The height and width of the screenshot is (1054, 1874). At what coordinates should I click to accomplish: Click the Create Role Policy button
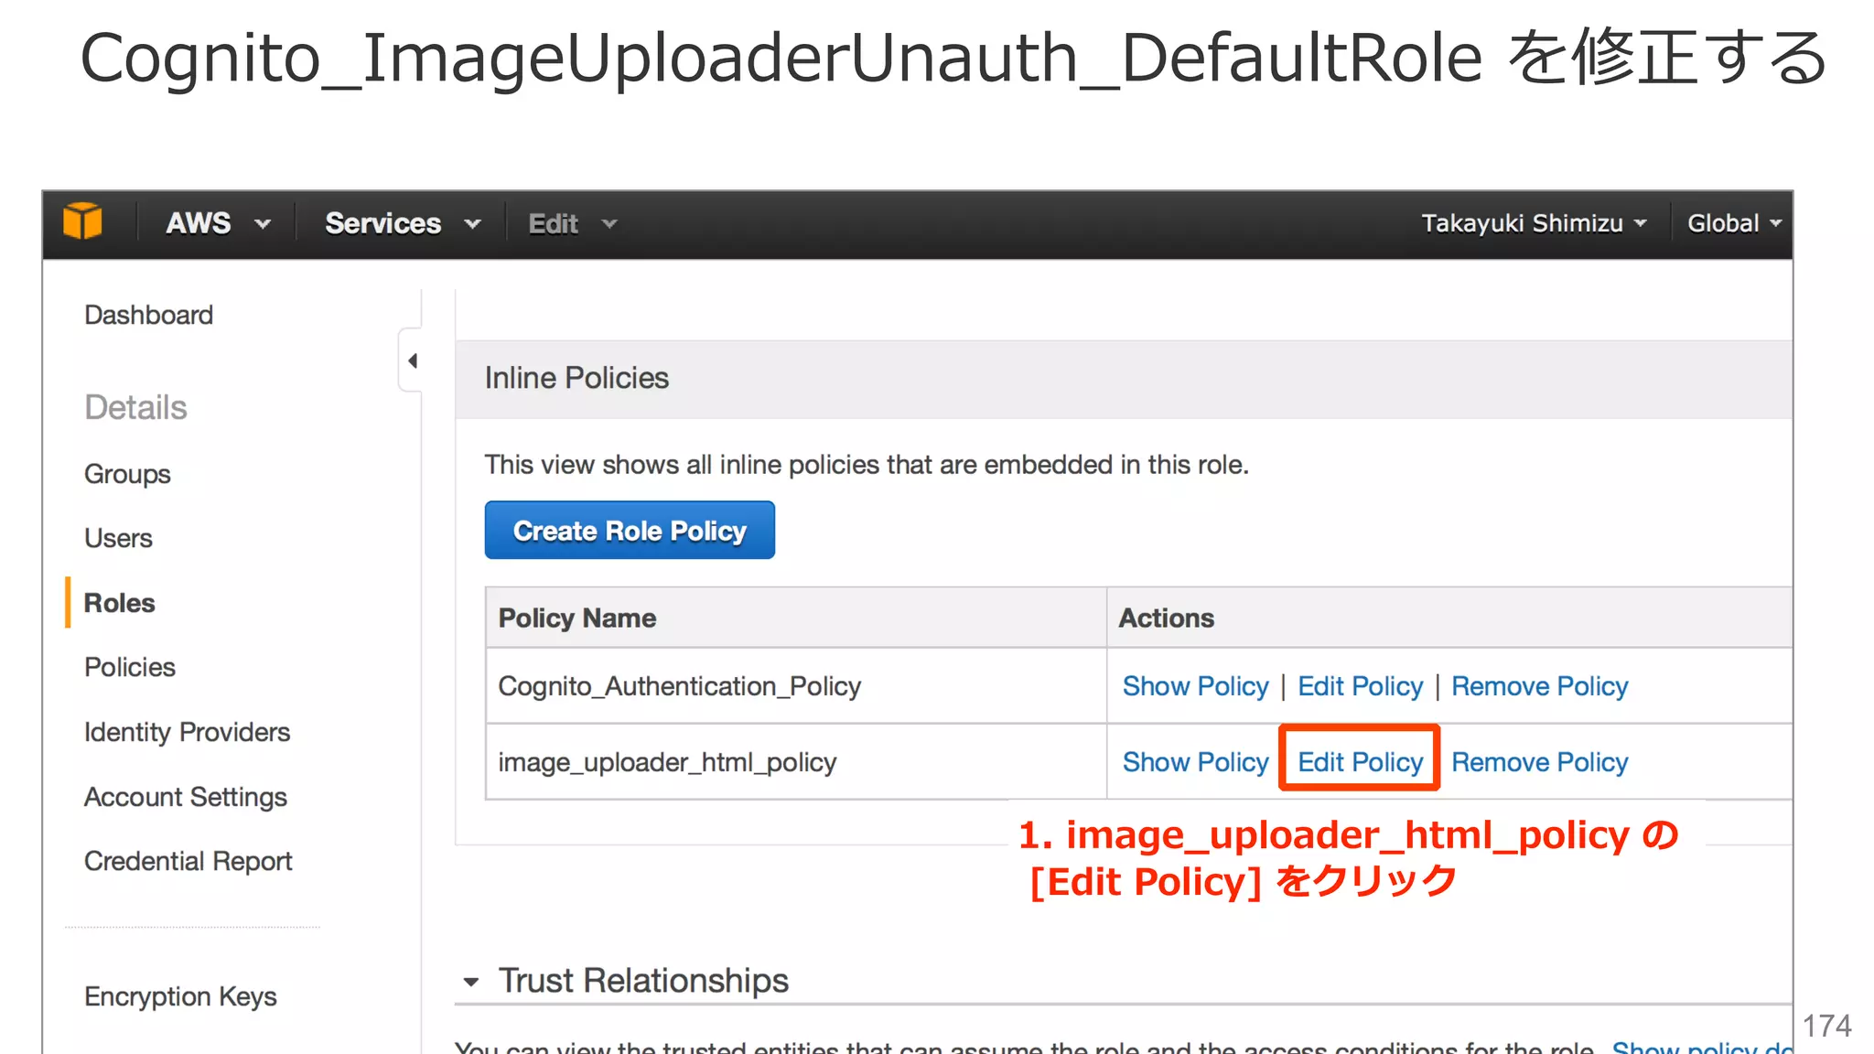(630, 530)
